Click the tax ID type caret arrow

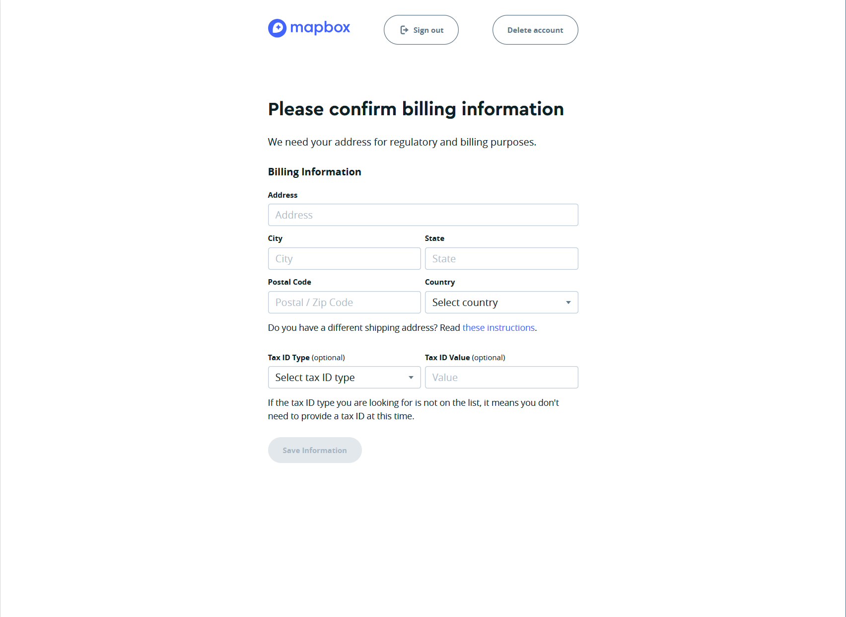[411, 378]
